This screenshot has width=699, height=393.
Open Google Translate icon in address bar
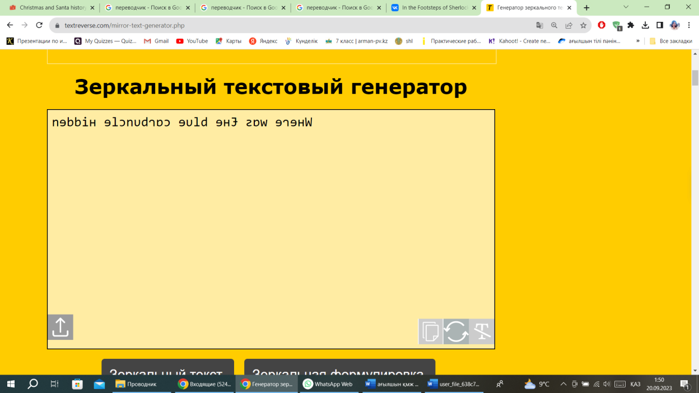(539, 25)
